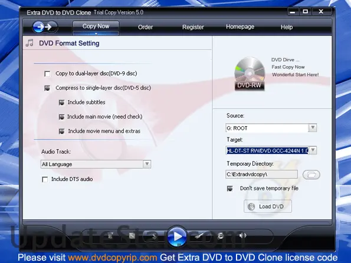Visit www.dvdcopyrip.com link

[x=113, y=258]
